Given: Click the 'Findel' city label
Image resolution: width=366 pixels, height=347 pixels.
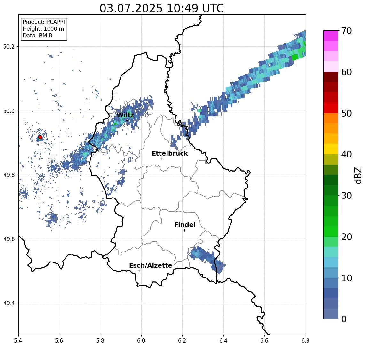Looking at the screenshot, I should (185, 225).
